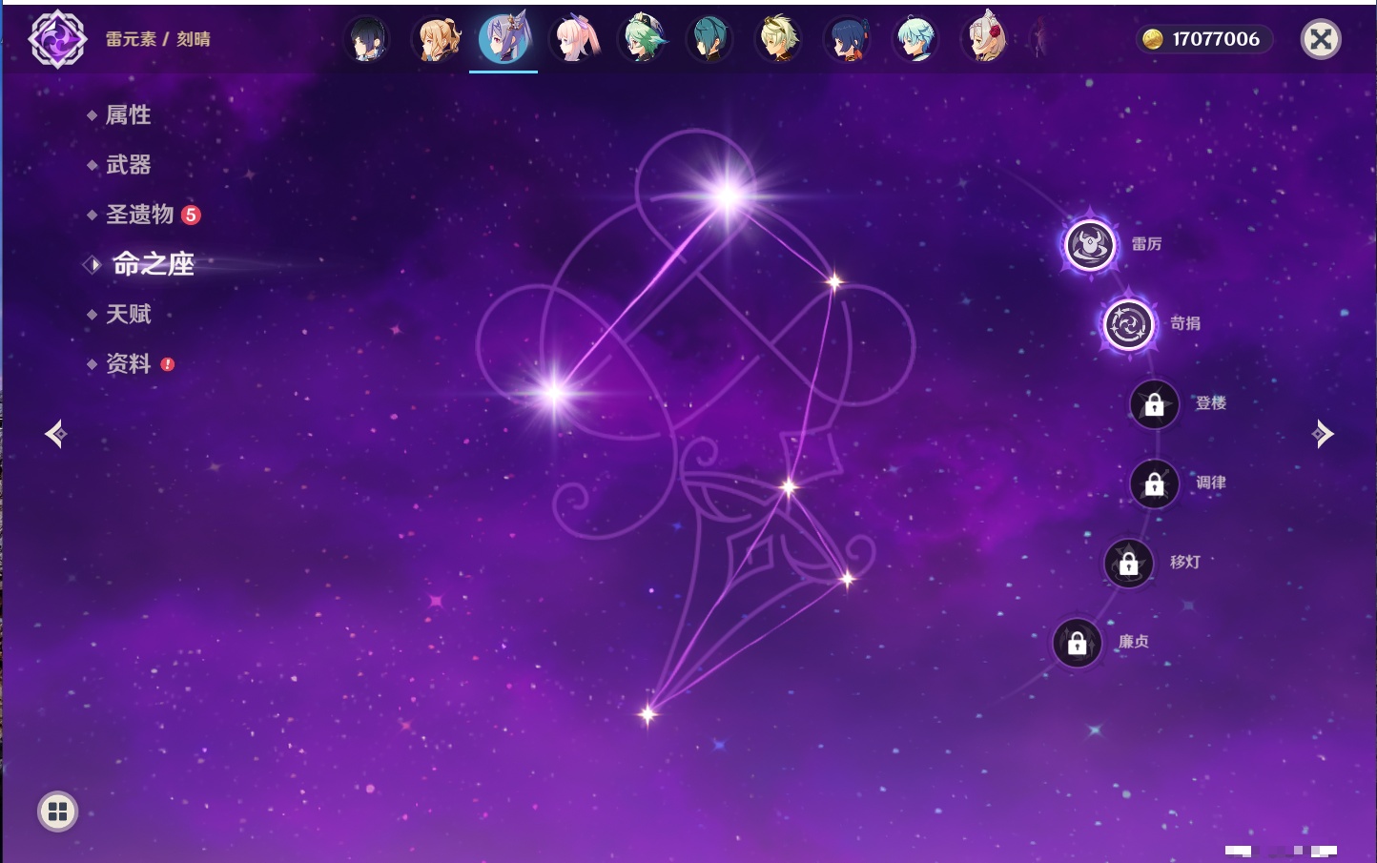Image resolution: width=1377 pixels, height=863 pixels.
Task: Switch to the 天赋 talents page
Action: pos(128,314)
